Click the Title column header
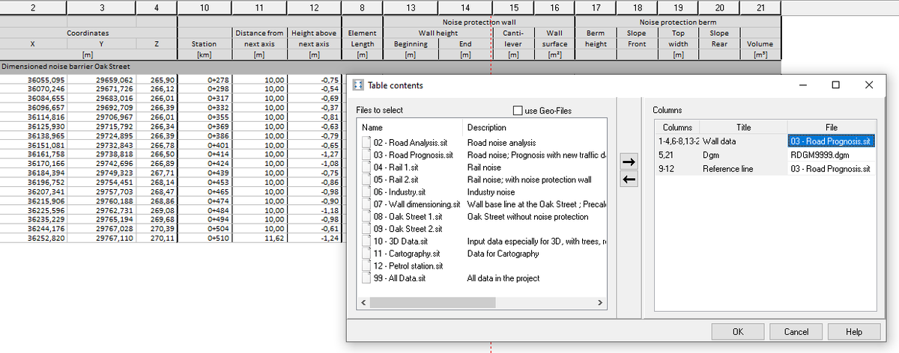 (743, 127)
